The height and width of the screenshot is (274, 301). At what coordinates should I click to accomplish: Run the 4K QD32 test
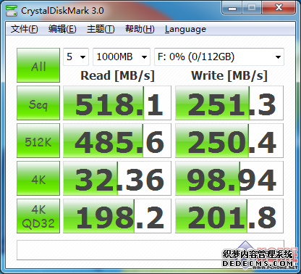pyautogui.click(x=38, y=216)
